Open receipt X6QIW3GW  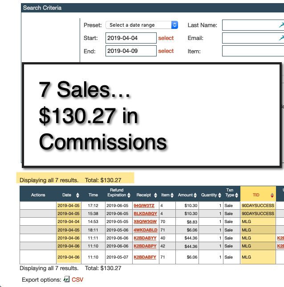(145, 222)
